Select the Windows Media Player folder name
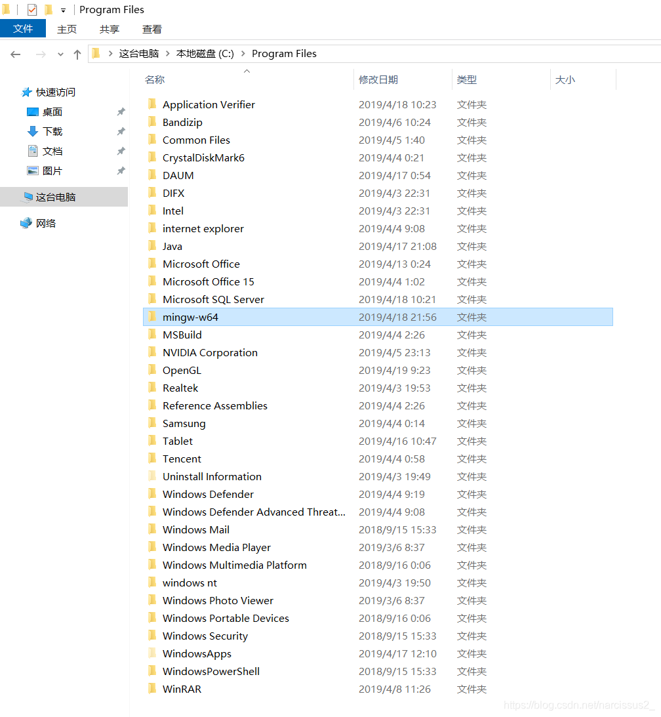Image resolution: width=661 pixels, height=717 pixels. pos(216,547)
